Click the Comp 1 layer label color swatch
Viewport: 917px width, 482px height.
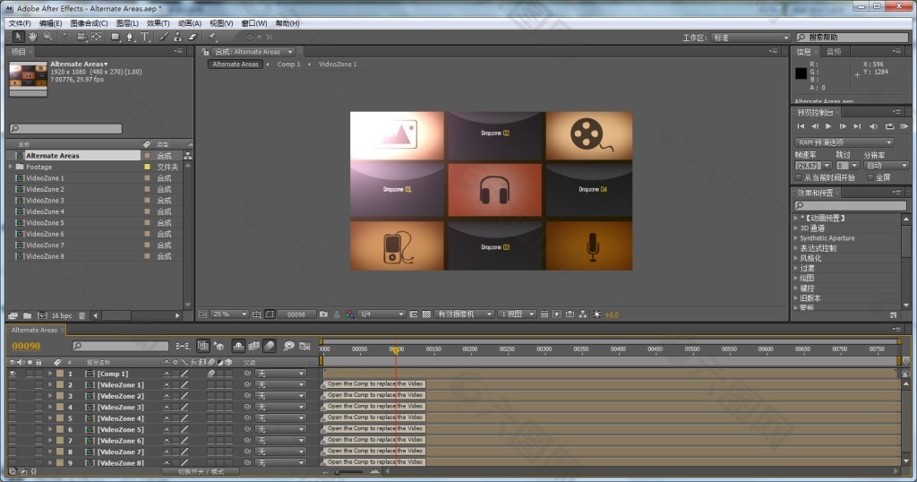click(x=60, y=374)
